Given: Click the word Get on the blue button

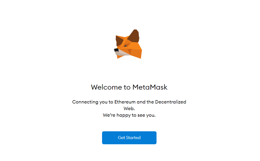Looking at the screenshot, I should 121,138.
